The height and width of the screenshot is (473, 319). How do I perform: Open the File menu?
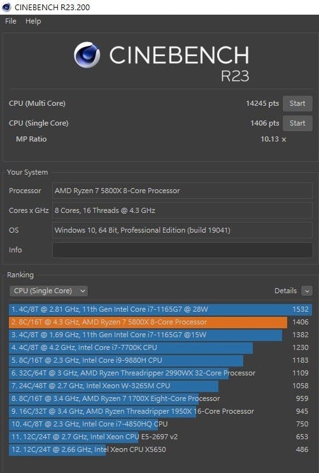11,21
